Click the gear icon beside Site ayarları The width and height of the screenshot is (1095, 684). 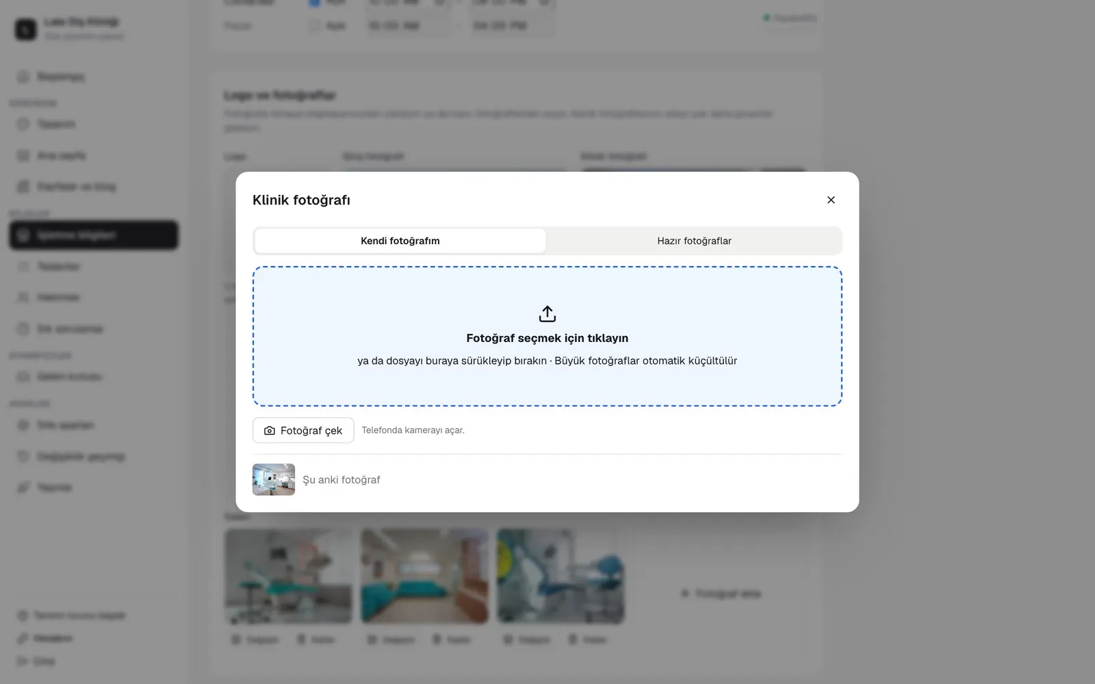tap(23, 425)
